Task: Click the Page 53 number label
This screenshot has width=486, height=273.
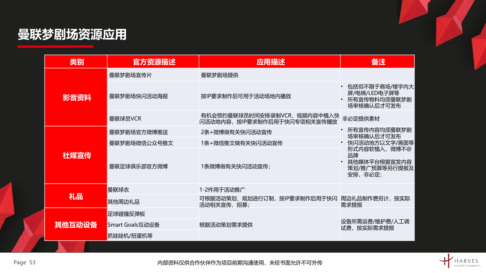Action: (24, 262)
